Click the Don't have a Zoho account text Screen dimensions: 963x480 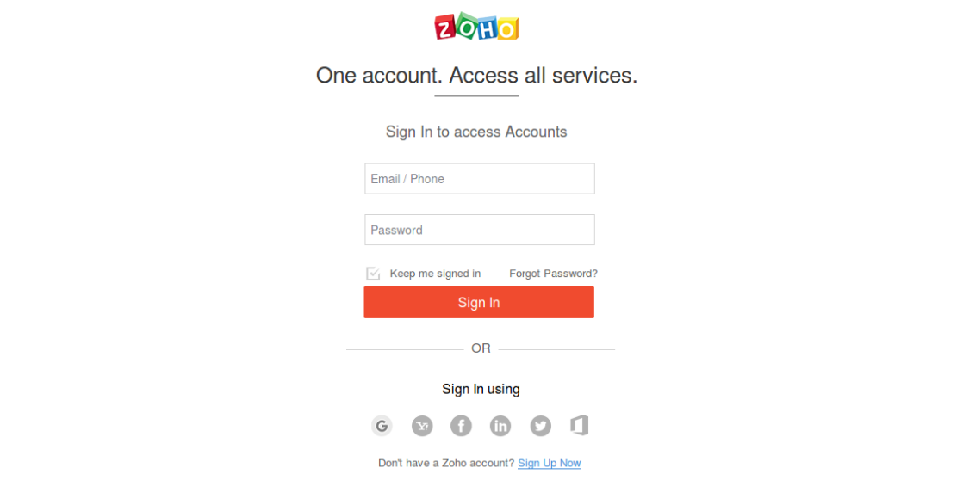(x=446, y=463)
